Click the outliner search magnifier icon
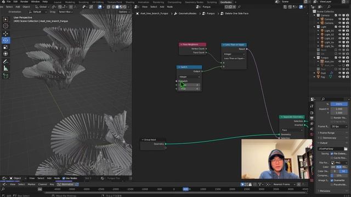 pyautogui.click(x=329, y=7)
